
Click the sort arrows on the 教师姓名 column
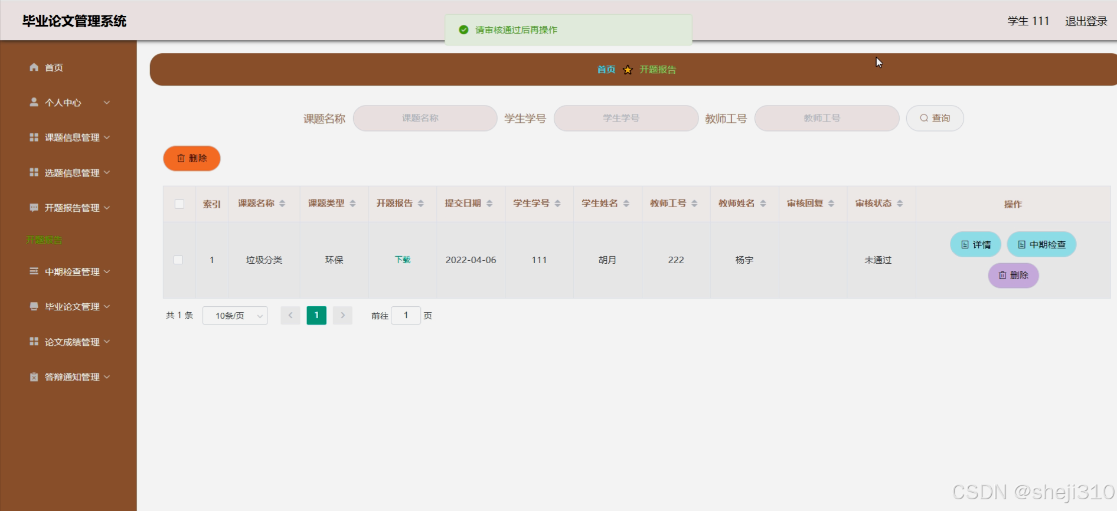tap(763, 204)
